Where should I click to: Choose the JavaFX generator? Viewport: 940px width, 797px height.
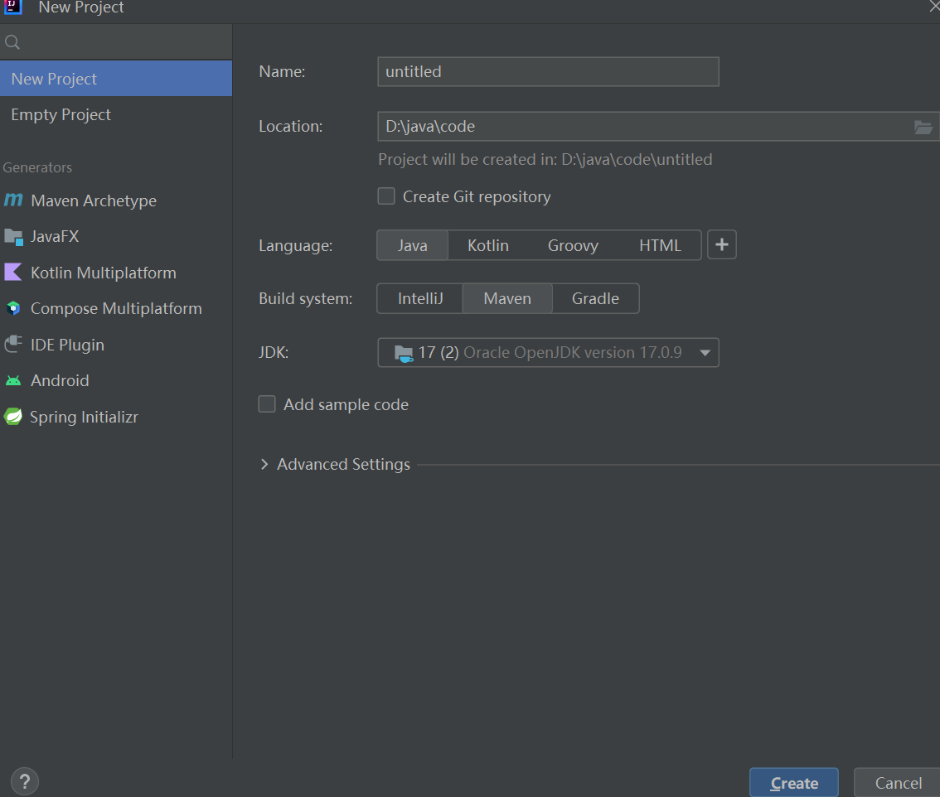[116, 237]
